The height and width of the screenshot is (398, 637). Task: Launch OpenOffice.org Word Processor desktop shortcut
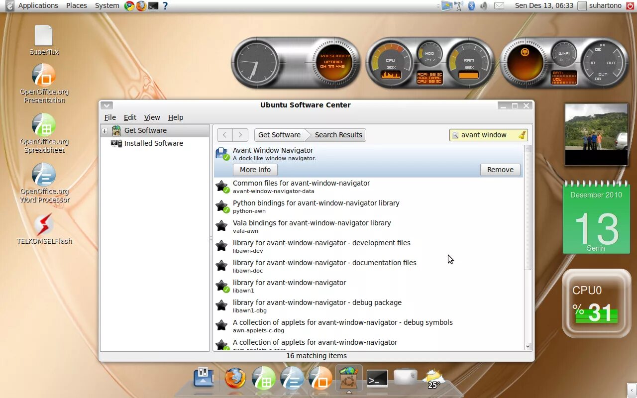(x=44, y=175)
